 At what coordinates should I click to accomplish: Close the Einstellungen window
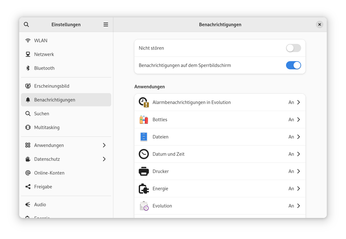319,24
